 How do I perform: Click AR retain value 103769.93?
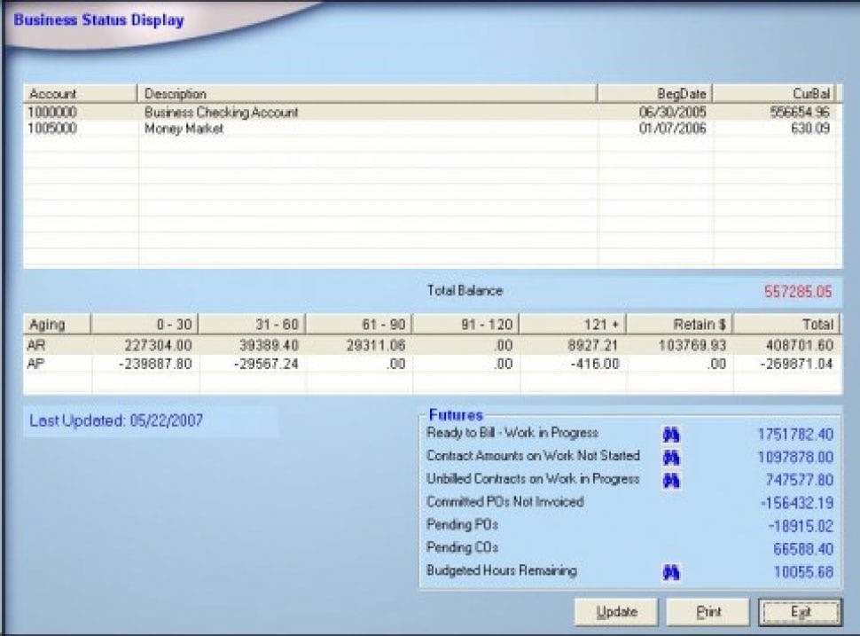[x=692, y=345]
